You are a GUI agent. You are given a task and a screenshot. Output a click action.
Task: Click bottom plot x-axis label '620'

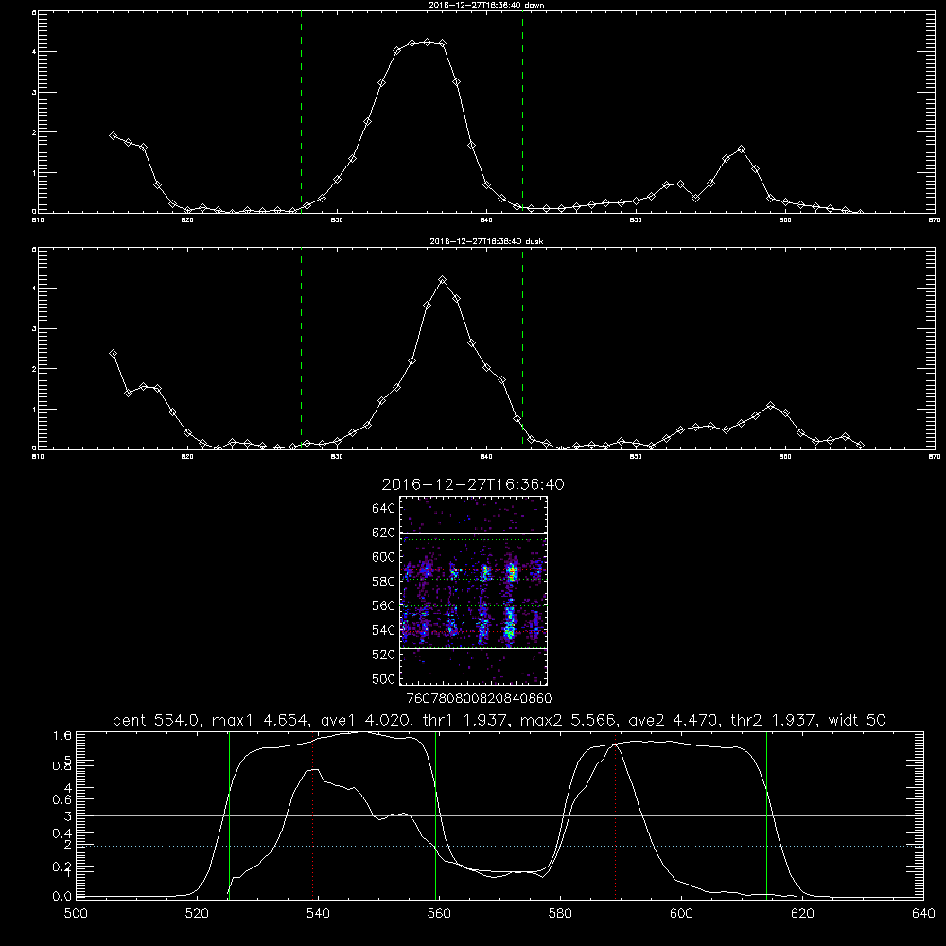802,914
